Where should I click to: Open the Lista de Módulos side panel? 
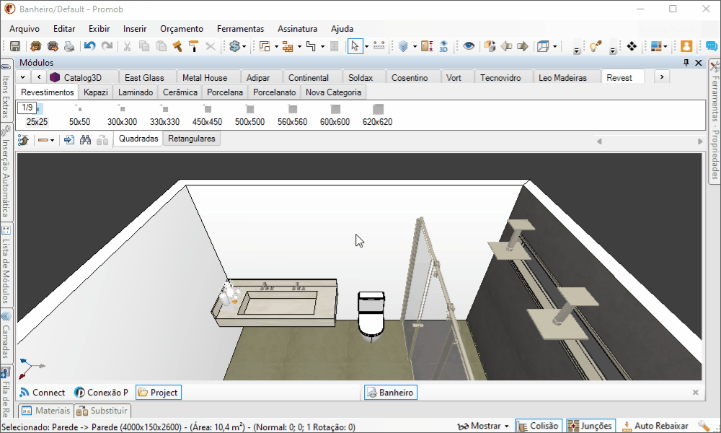[6, 266]
